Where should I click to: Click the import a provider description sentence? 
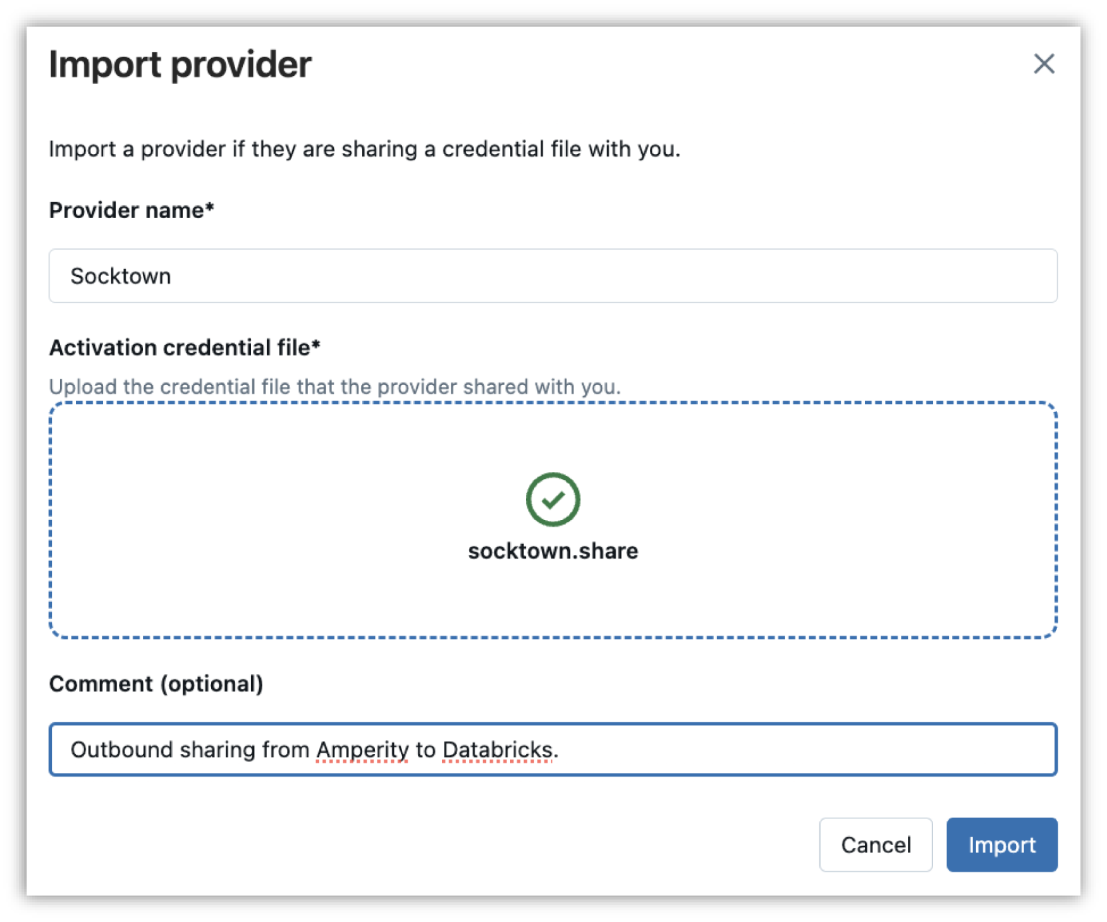(x=365, y=149)
